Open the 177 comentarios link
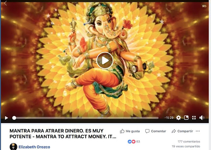This screenshot has height=150, width=211. point(189,141)
